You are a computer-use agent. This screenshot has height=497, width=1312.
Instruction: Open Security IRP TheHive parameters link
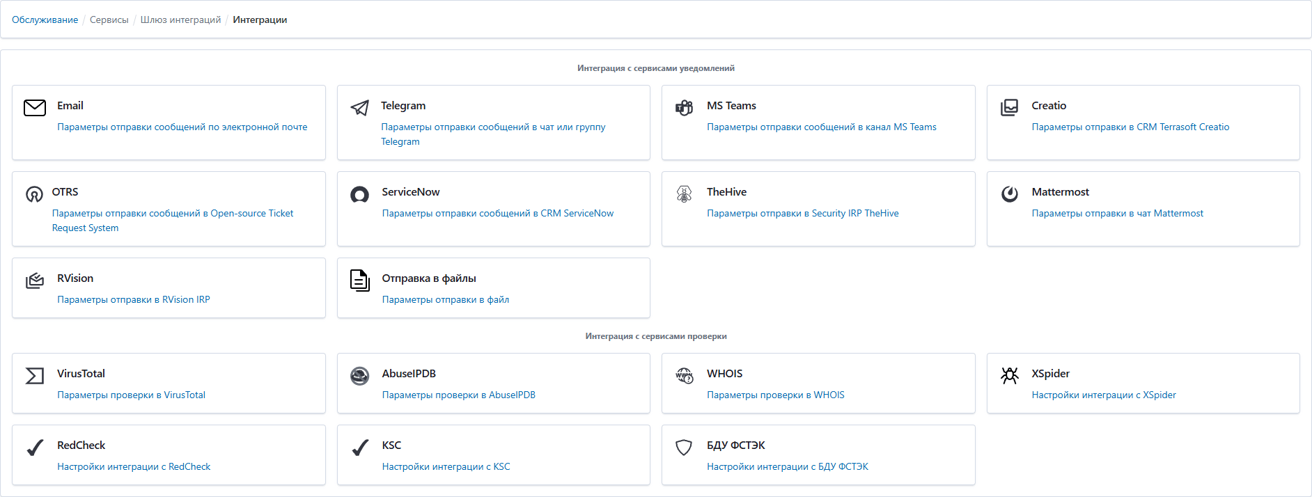coord(802,213)
